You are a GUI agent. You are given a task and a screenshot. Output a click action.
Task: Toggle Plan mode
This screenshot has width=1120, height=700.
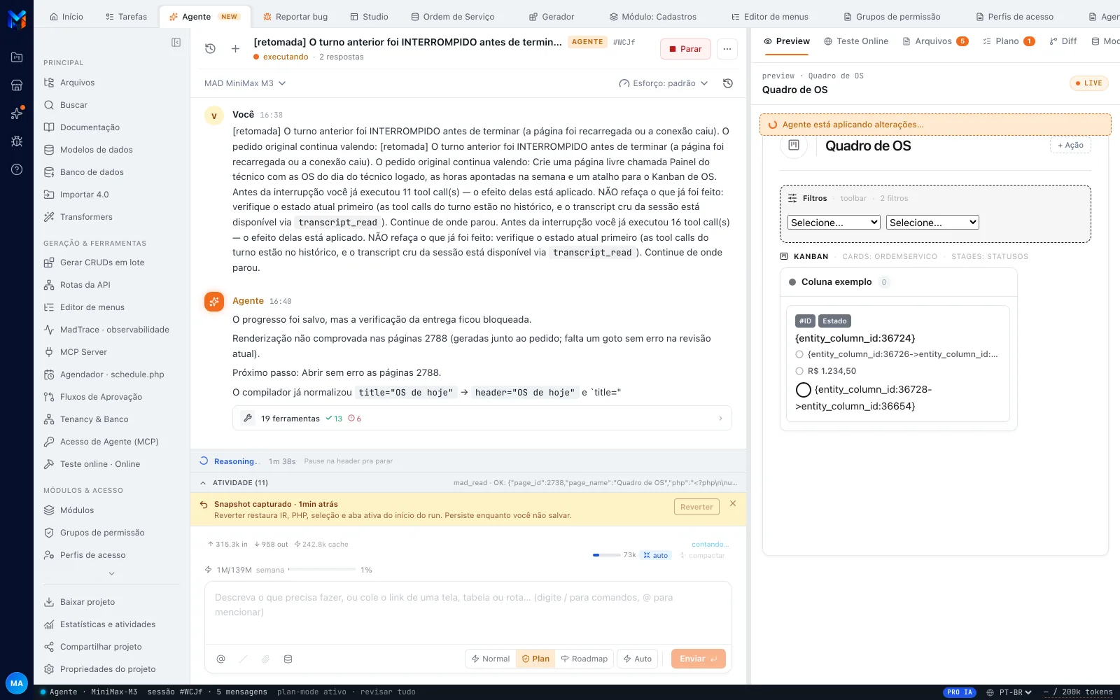[x=535, y=659]
